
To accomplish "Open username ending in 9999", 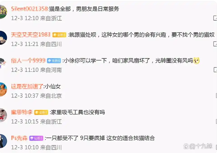I will click(28, 60).
